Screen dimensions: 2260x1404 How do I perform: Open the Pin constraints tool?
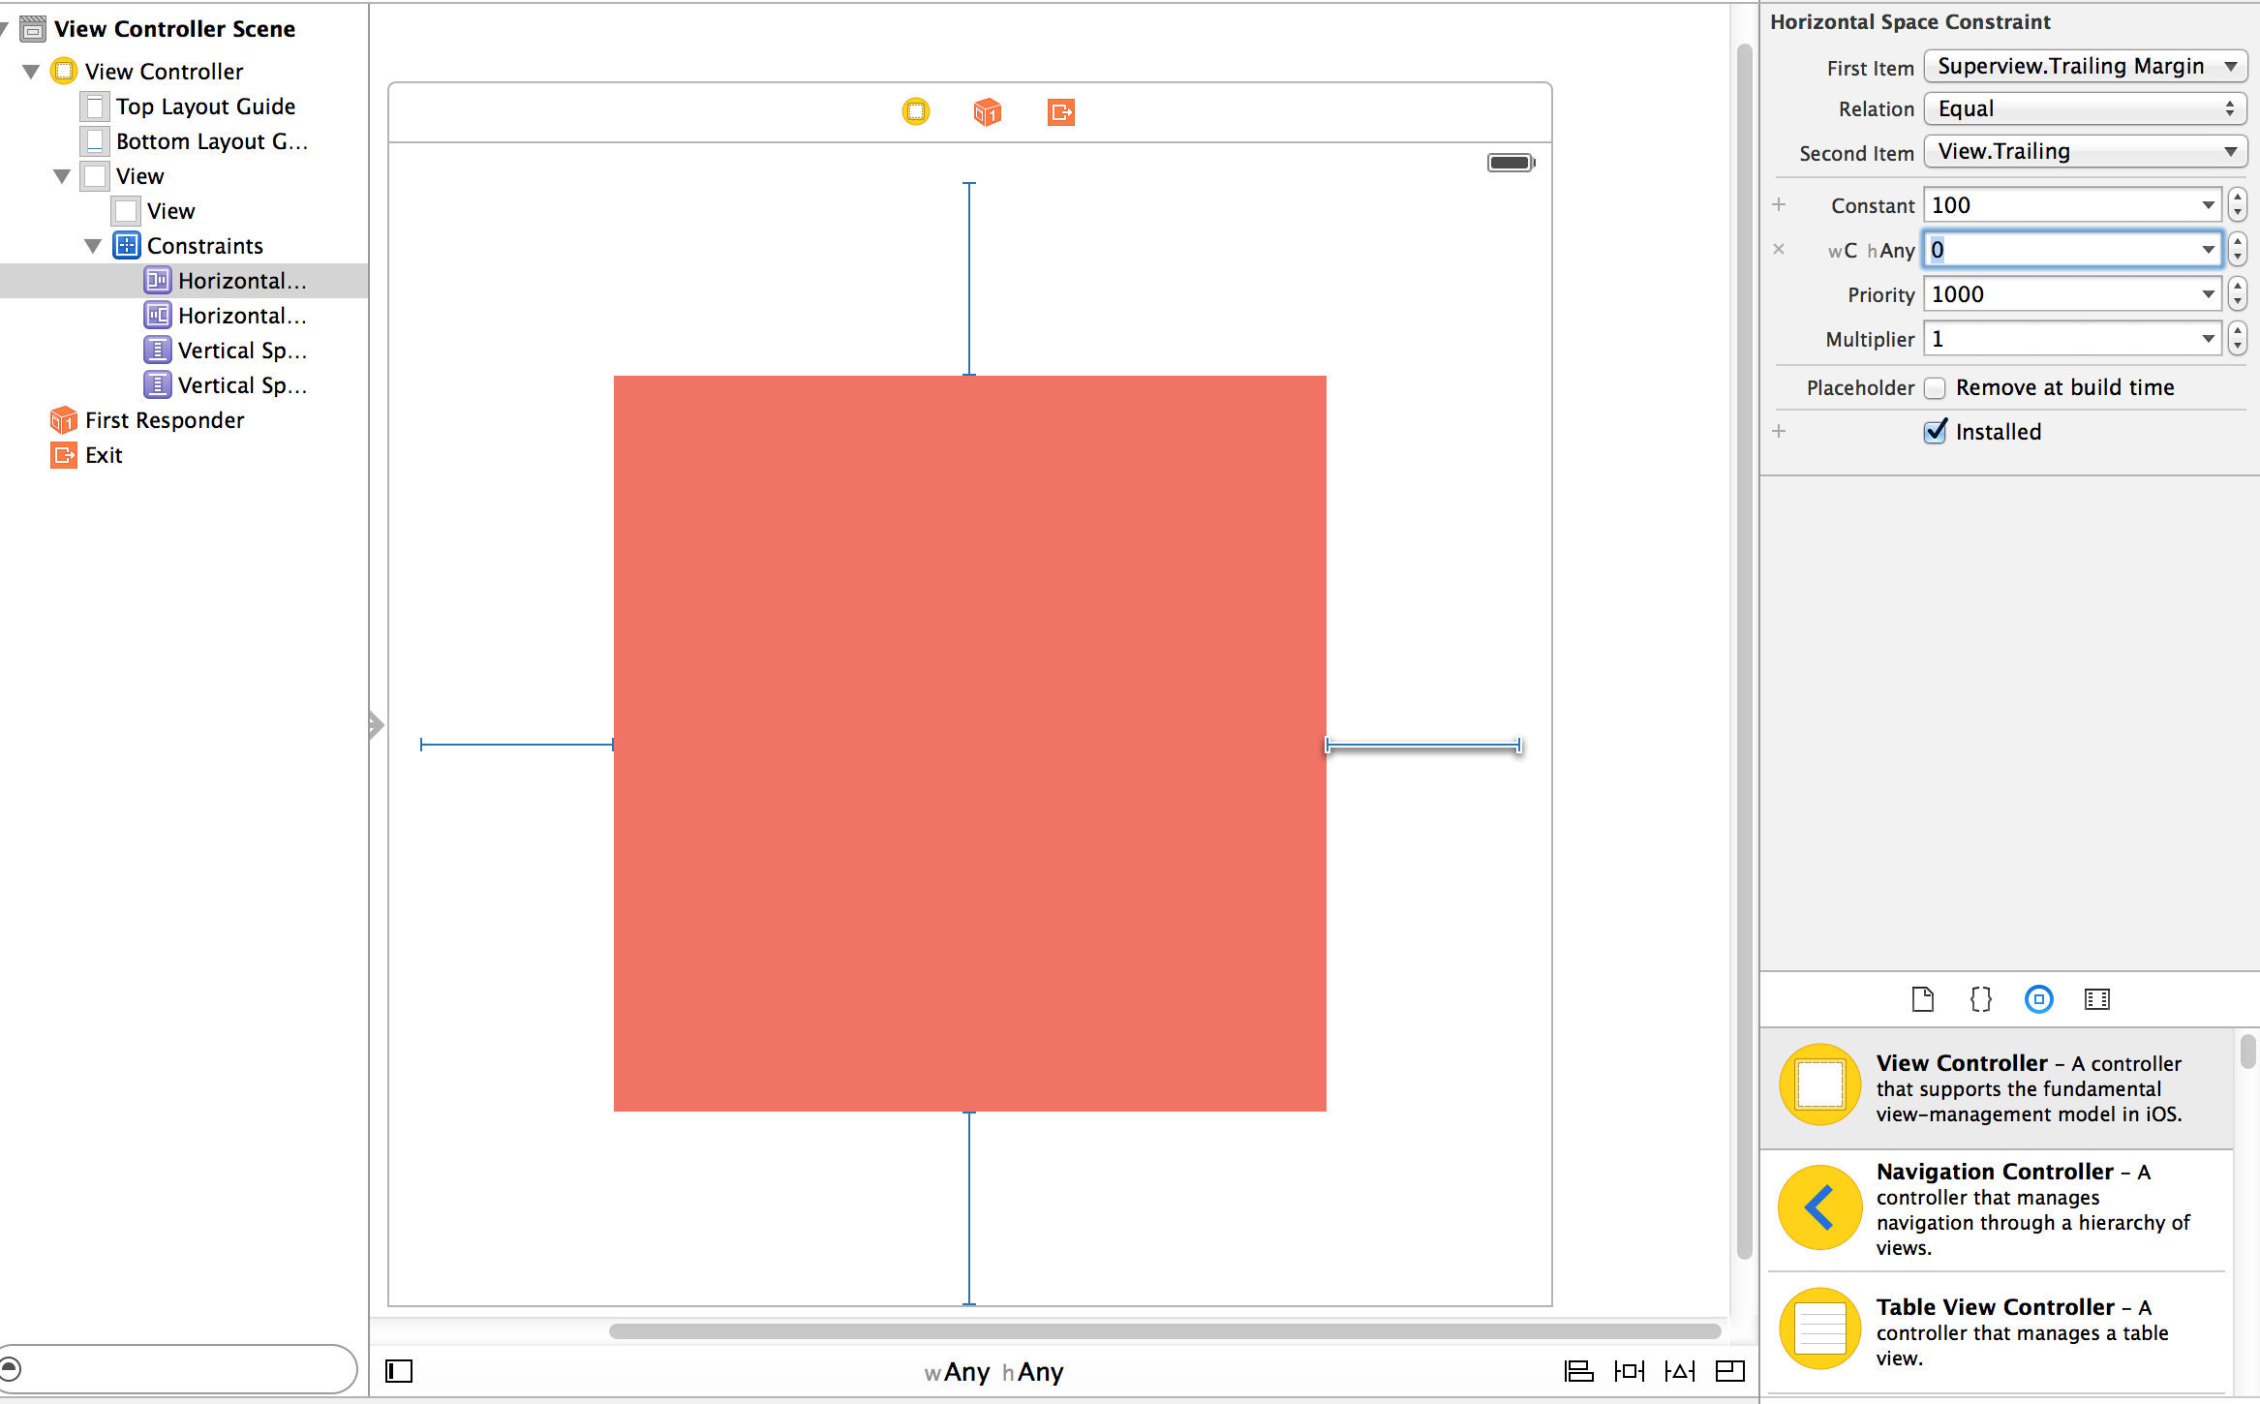click(x=1631, y=1371)
